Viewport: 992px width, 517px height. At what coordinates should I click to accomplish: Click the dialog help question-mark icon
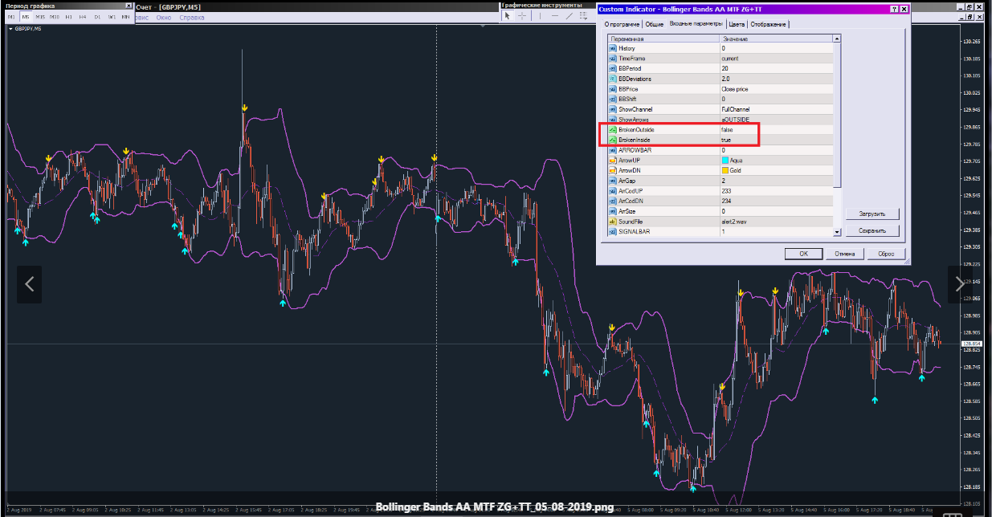895,9
